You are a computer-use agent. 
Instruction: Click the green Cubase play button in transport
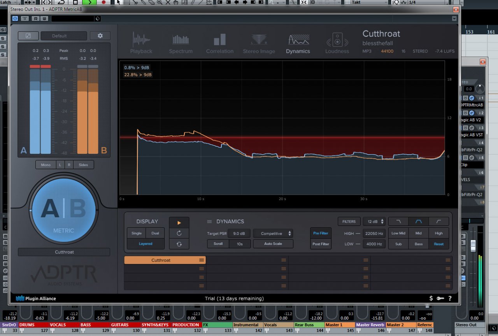[89, 2]
